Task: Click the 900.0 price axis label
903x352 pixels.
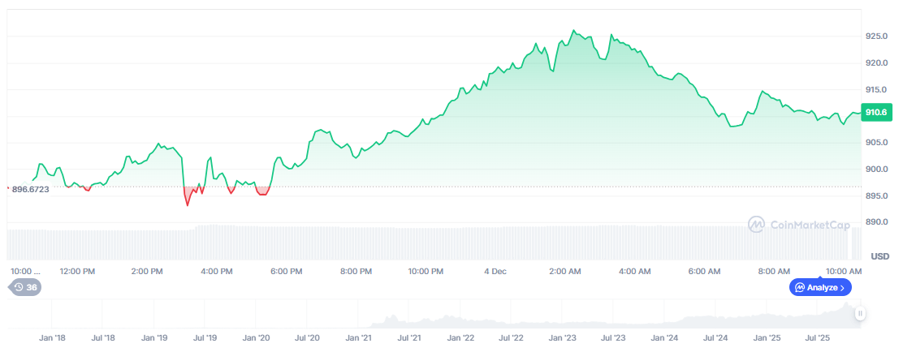Action: coord(875,169)
